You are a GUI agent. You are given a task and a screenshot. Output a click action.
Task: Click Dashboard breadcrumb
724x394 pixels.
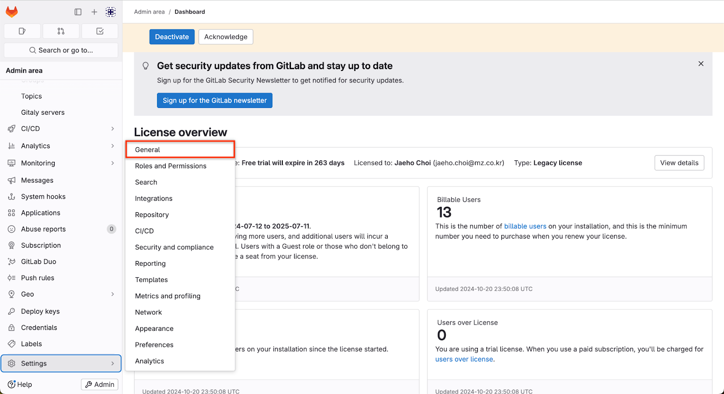pos(190,12)
